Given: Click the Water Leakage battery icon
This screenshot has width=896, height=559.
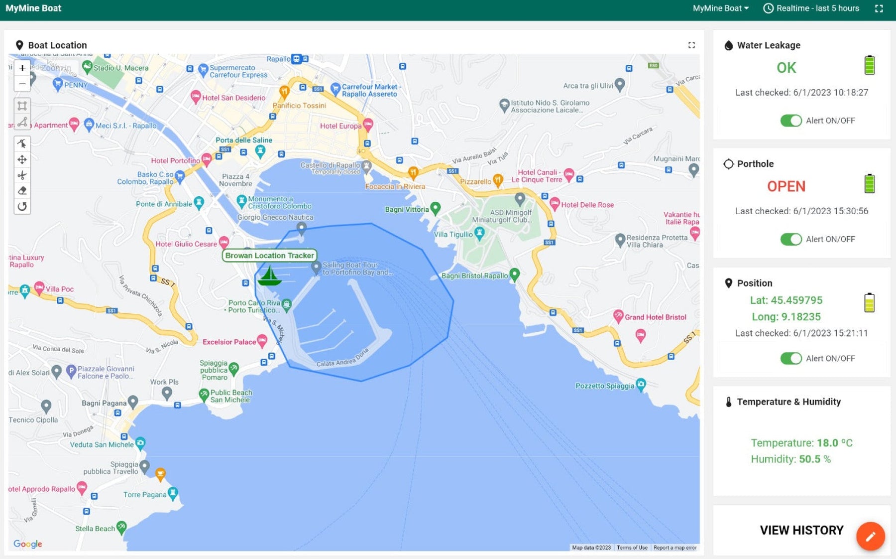Looking at the screenshot, I should (870, 65).
